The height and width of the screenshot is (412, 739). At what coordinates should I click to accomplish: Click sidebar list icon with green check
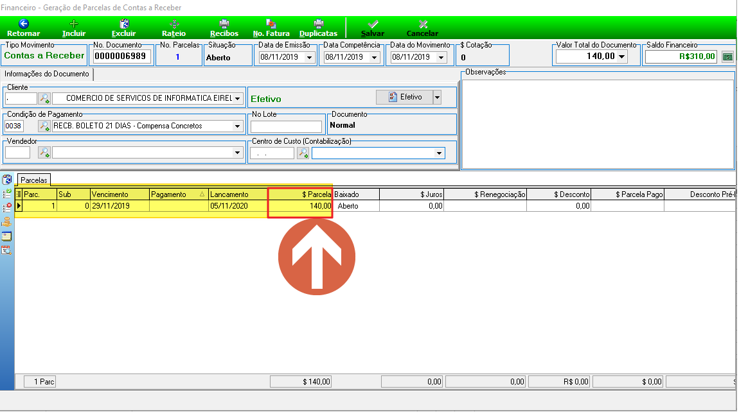(6, 194)
